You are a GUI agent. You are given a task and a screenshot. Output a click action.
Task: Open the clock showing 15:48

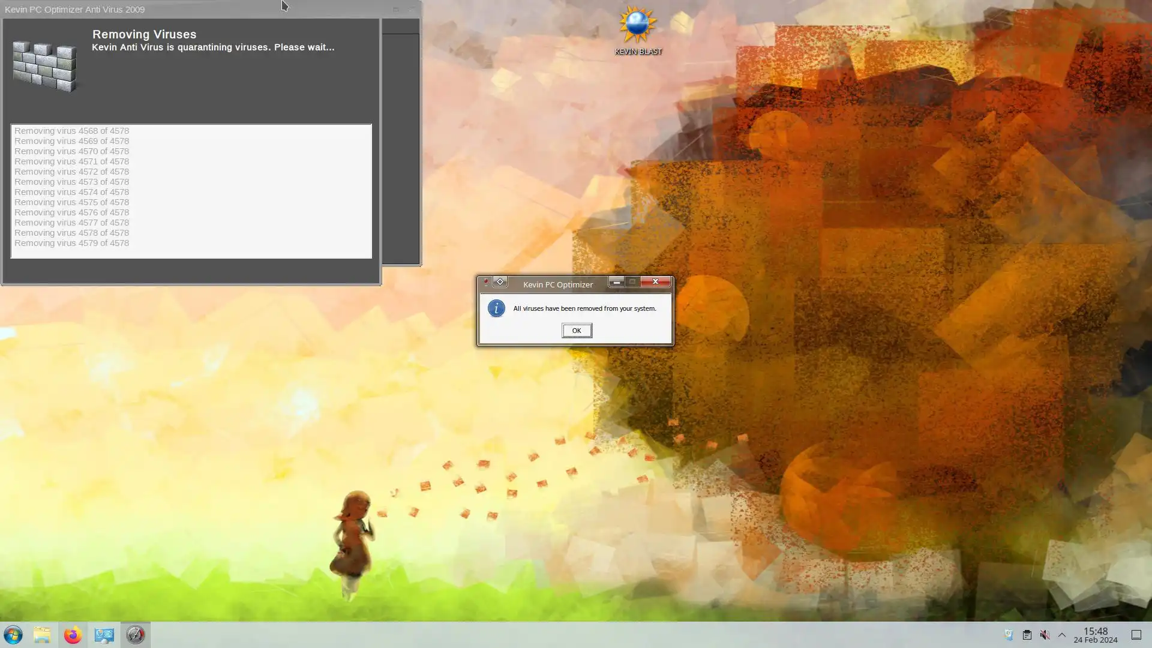click(1095, 635)
